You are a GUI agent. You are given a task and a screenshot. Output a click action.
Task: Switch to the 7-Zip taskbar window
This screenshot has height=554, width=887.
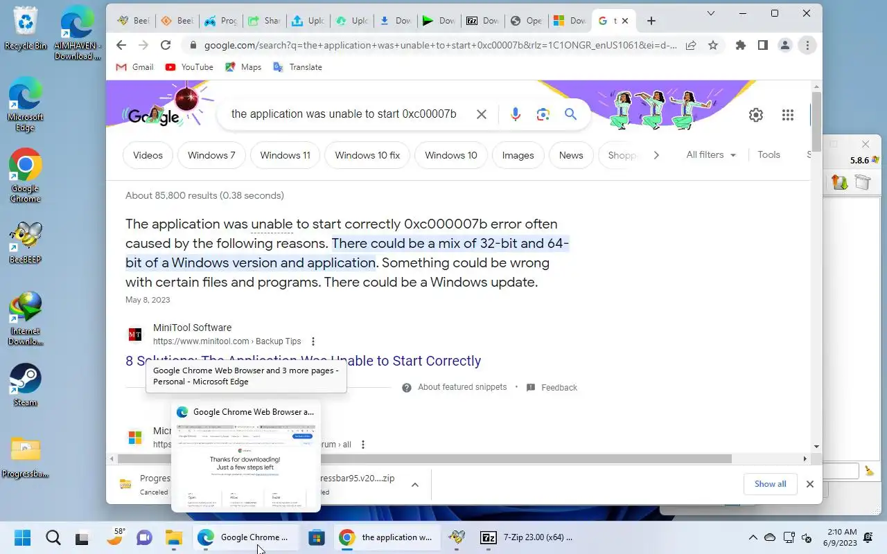click(528, 537)
